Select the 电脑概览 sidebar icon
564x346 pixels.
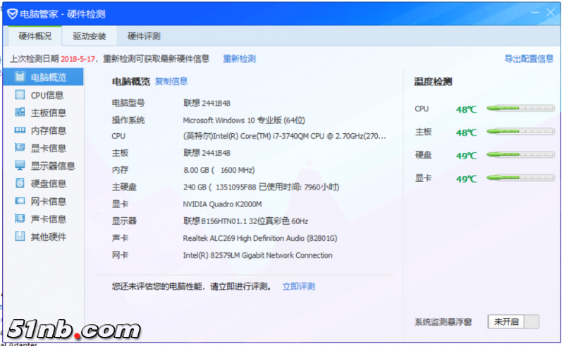click(x=20, y=77)
